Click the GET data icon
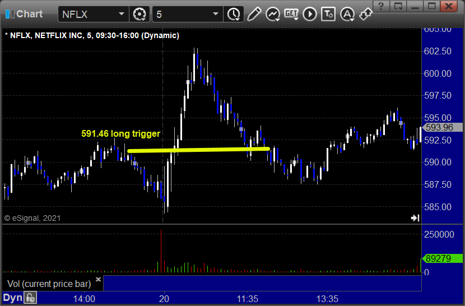Image resolution: width=465 pixels, height=306 pixels. click(x=291, y=14)
